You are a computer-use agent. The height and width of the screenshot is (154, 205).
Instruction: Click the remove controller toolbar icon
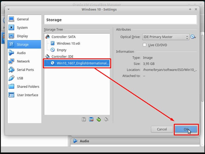point(106,119)
